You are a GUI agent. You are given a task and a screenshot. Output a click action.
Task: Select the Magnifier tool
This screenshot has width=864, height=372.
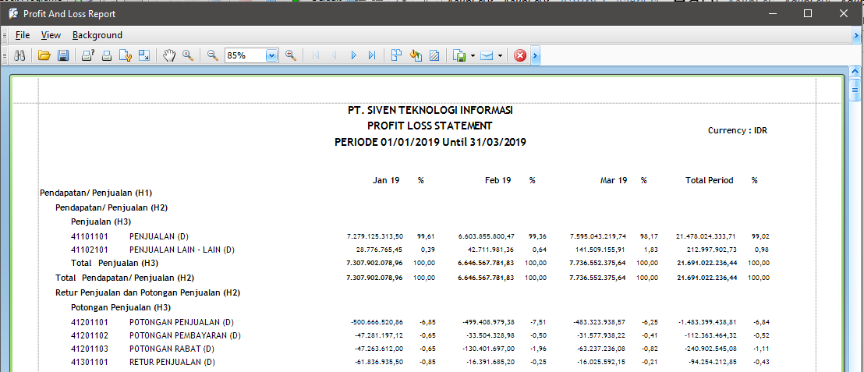pos(188,55)
